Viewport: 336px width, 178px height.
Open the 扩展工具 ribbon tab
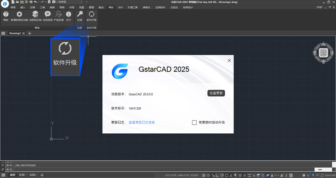[x=133, y=8]
